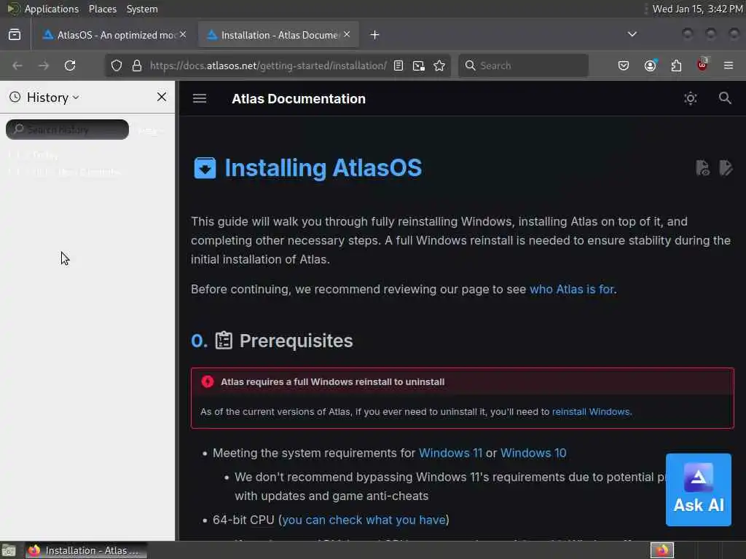Viewport: 746px width, 559px height.
Task: Close the AtlasOS tab
Action: point(183,34)
